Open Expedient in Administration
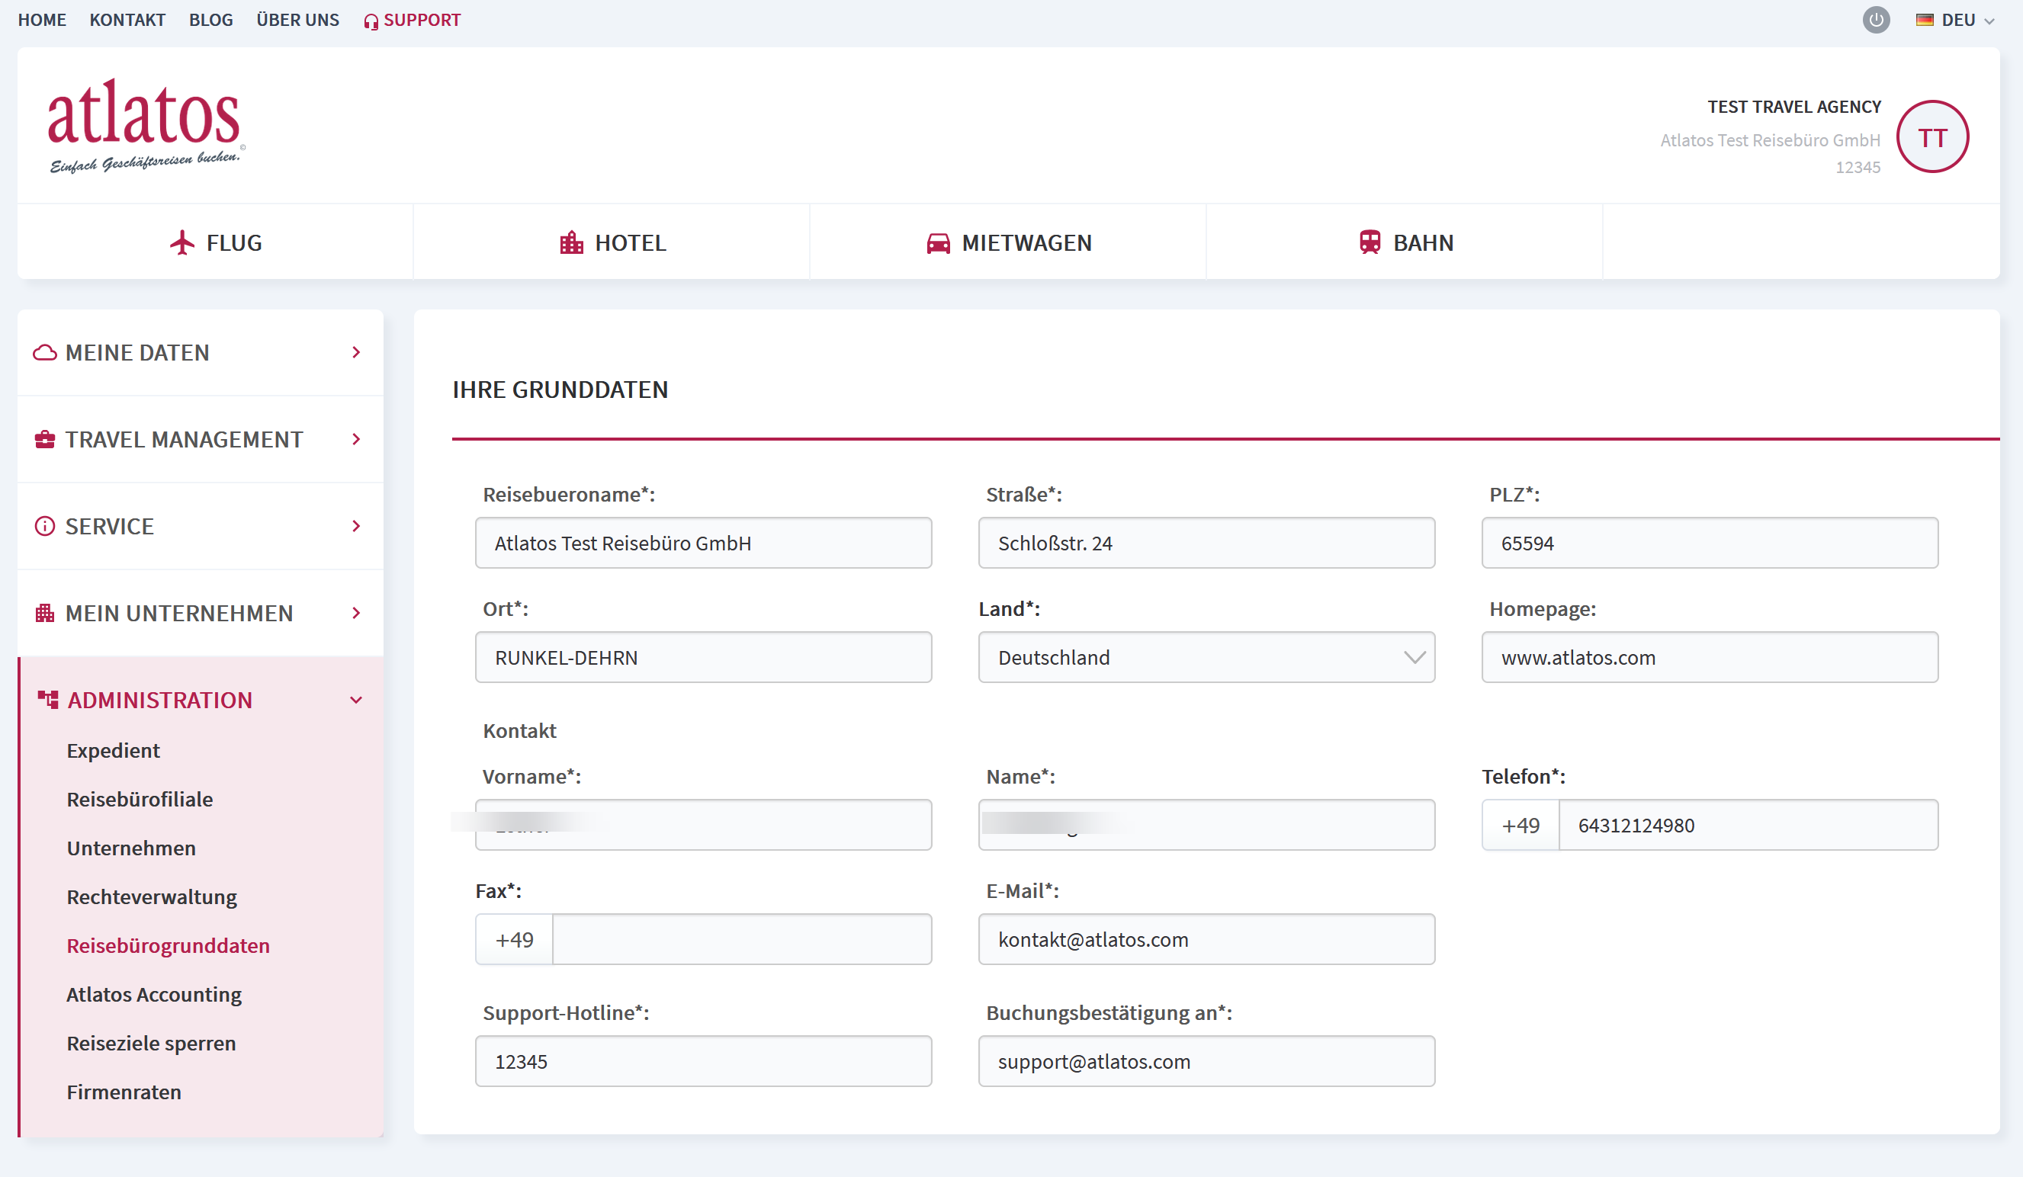2023x1177 pixels. click(113, 751)
